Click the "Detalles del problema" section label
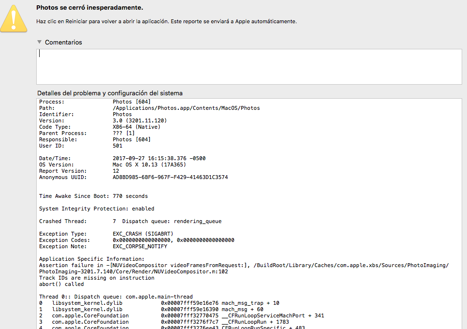This screenshot has height=329, width=467. [x=110, y=93]
